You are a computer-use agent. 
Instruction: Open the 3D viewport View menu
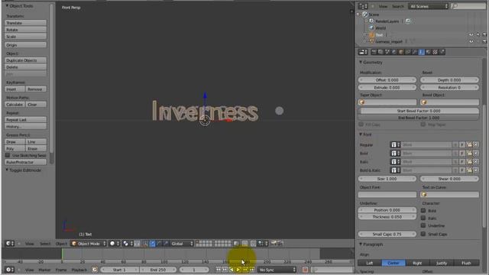29,244
